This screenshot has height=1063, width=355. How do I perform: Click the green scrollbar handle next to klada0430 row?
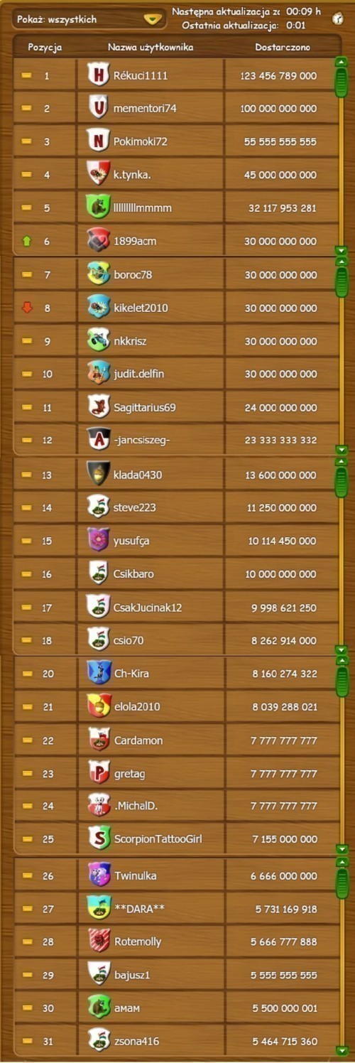(342, 482)
